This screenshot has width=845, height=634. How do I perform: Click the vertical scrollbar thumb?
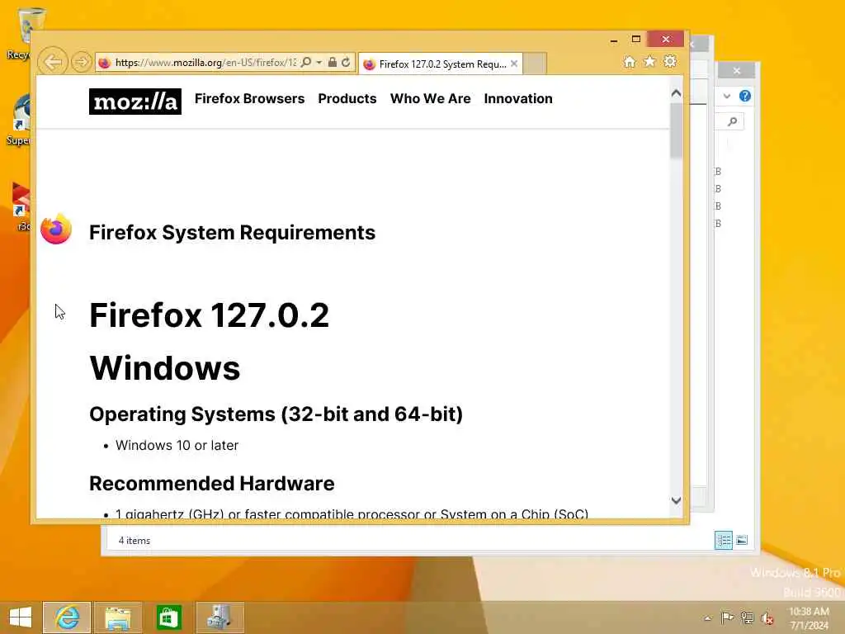677,131
